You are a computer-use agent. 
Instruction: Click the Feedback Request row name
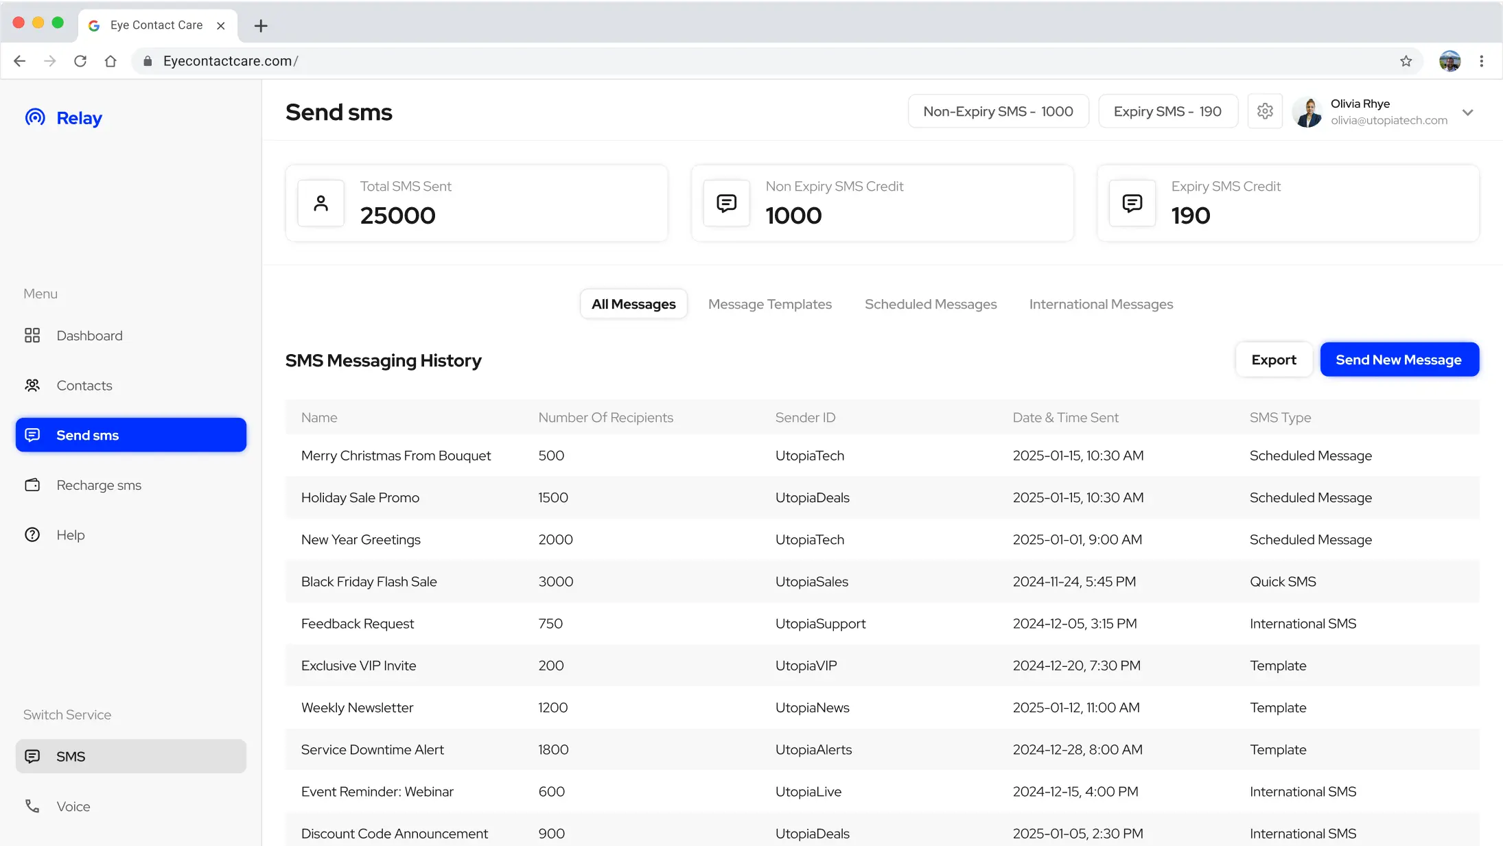coord(358,624)
